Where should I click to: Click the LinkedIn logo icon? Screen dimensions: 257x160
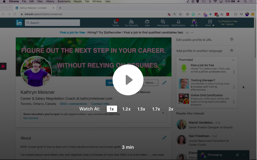[19, 23]
